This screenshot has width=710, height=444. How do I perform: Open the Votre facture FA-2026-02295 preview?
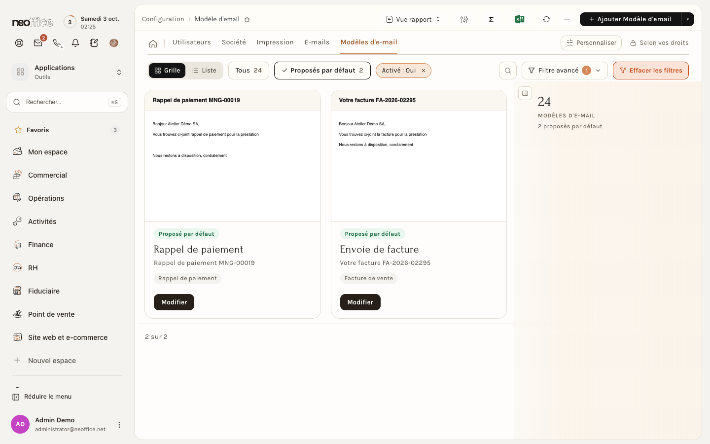point(419,156)
